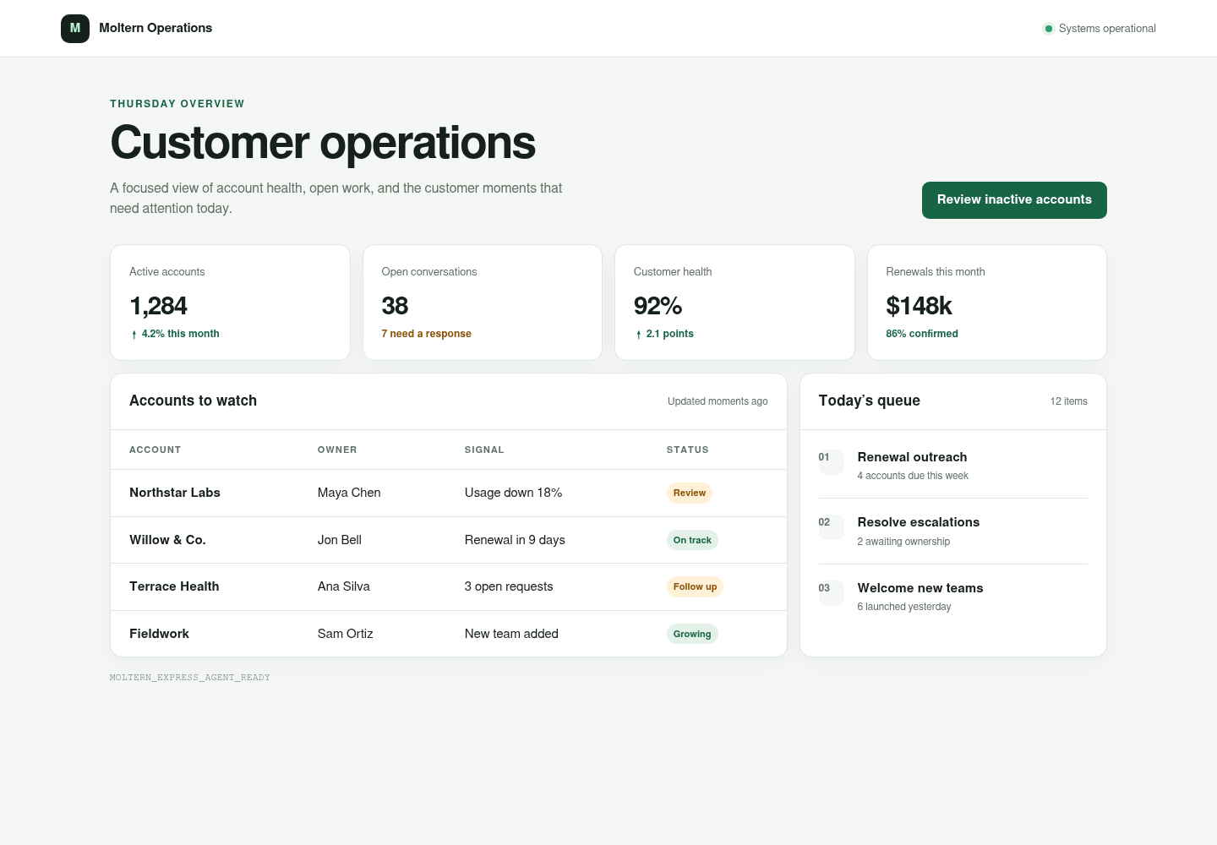Click the On track status badge
This screenshot has height=845, width=1217.
point(692,540)
